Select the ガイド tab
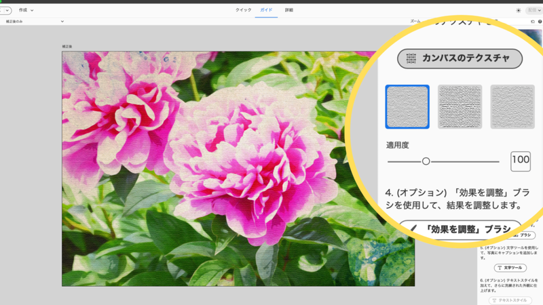Screen dimensions: 543x305 tap(266, 10)
